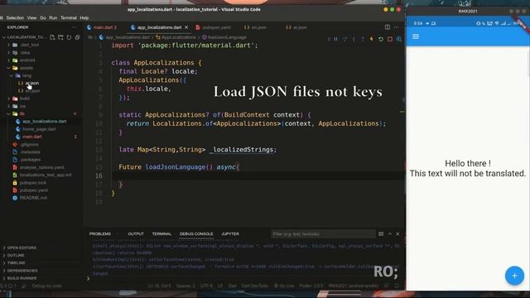Collapse all folders in the Explorer
The height and width of the screenshot is (298, 530).
77,37
